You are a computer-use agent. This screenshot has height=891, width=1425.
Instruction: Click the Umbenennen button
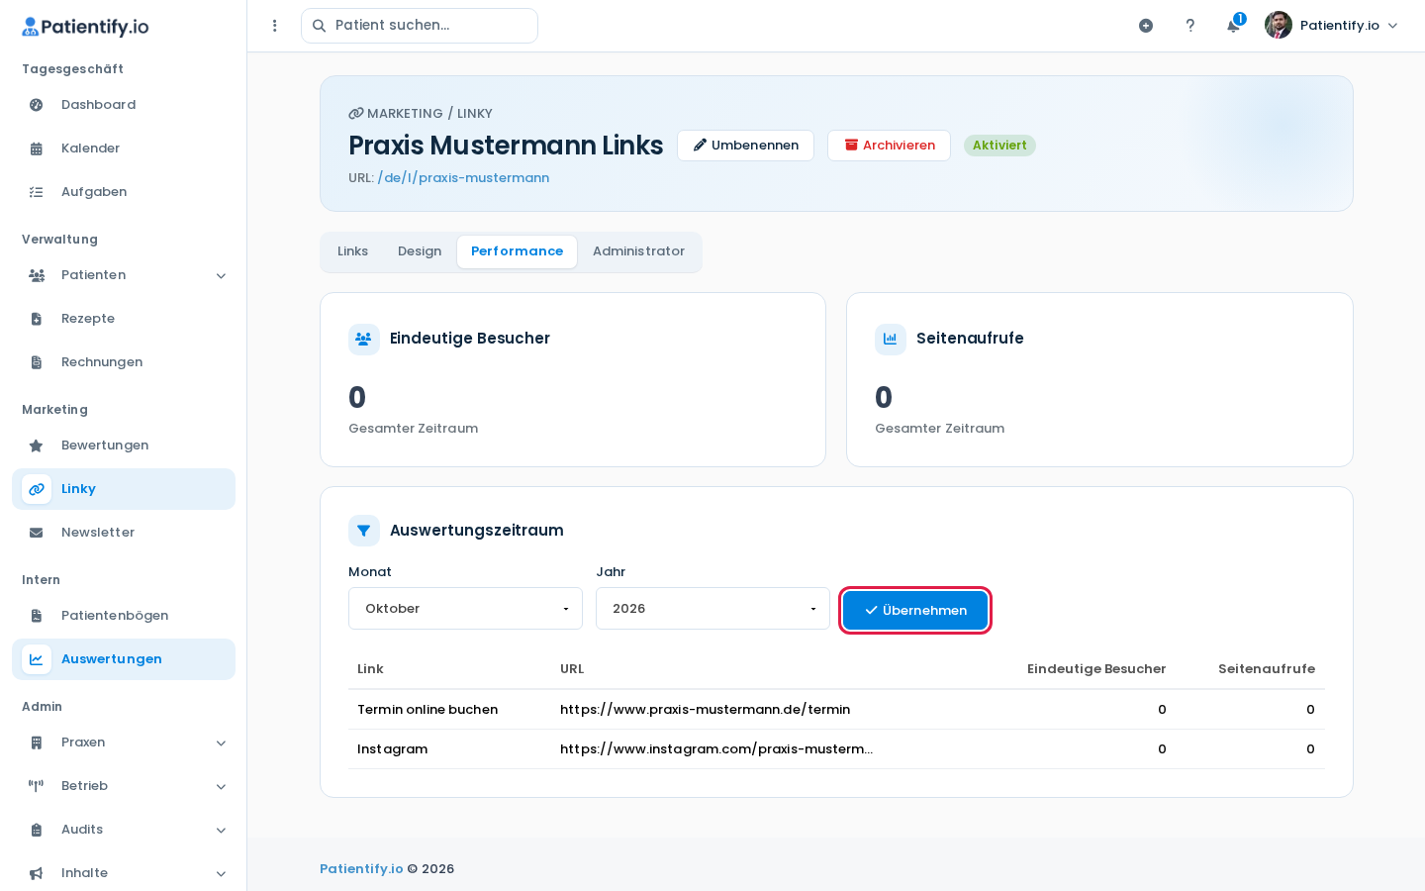click(745, 146)
